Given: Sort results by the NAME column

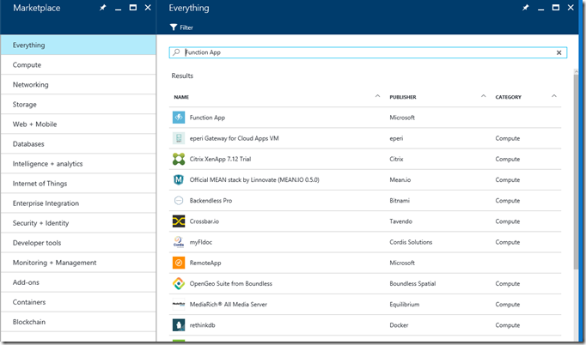Looking at the screenshot, I should click(181, 97).
